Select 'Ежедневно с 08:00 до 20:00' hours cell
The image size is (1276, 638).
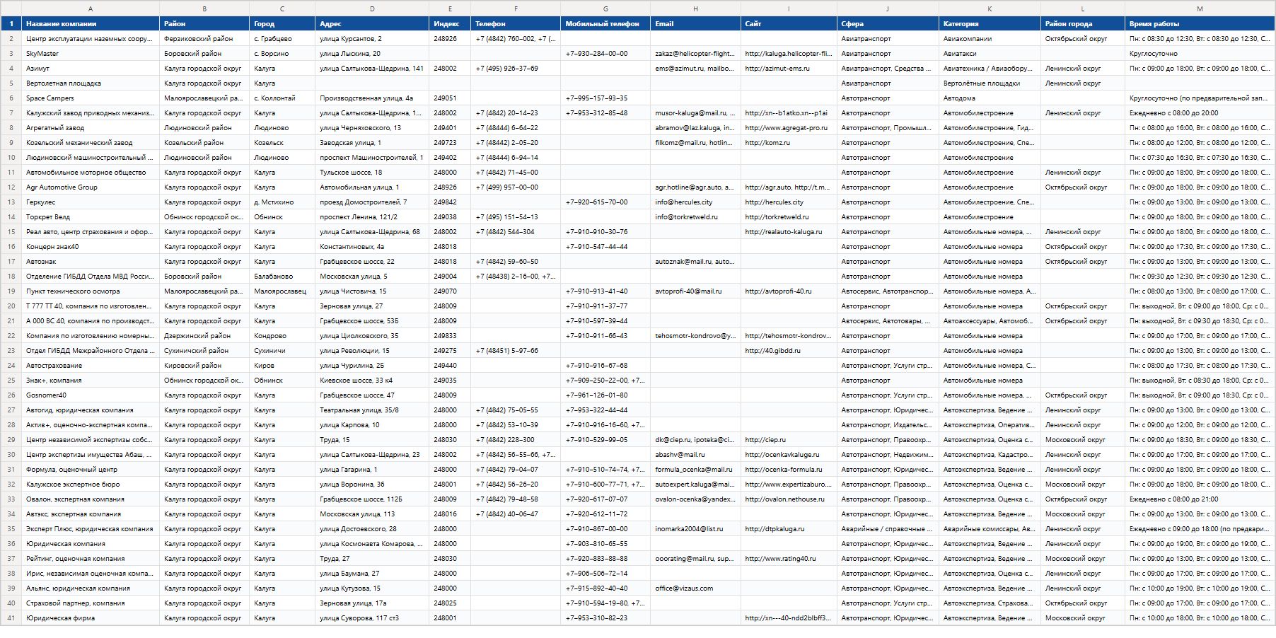pos(1200,113)
